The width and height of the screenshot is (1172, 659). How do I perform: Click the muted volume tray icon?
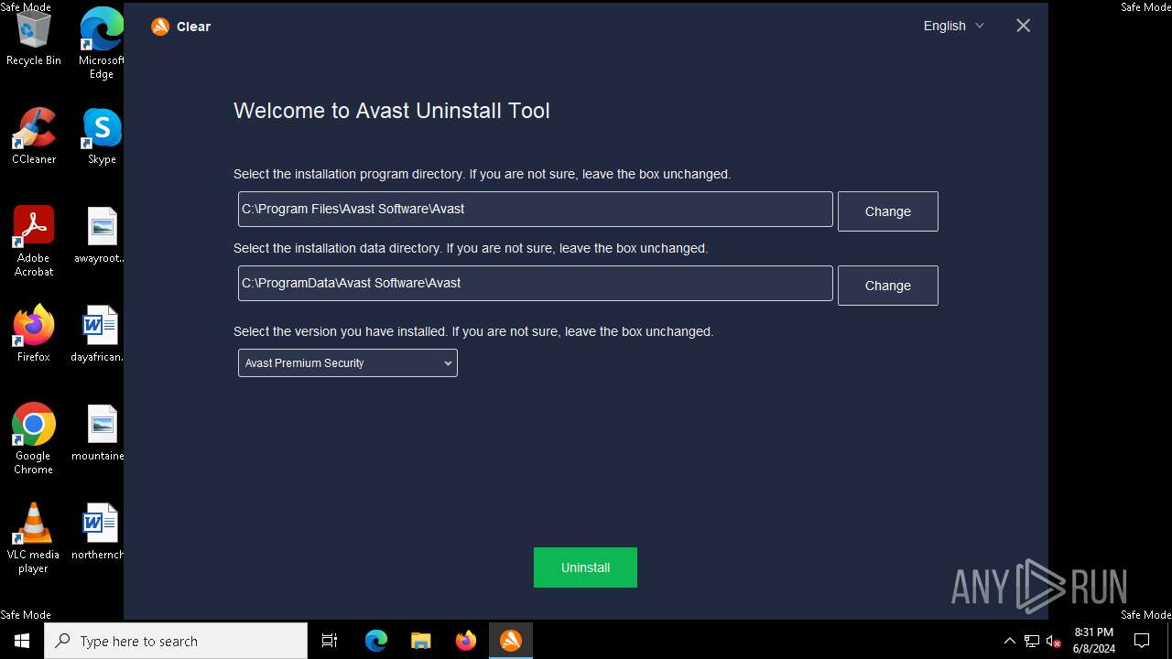1054,641
